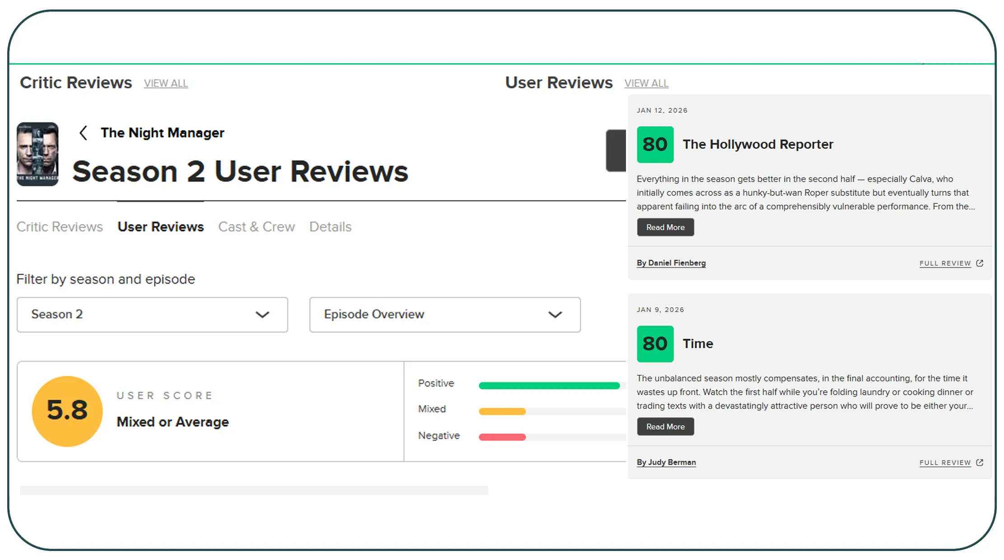Click the Episode Overview dropdown chevron arrow

point(555,315)
